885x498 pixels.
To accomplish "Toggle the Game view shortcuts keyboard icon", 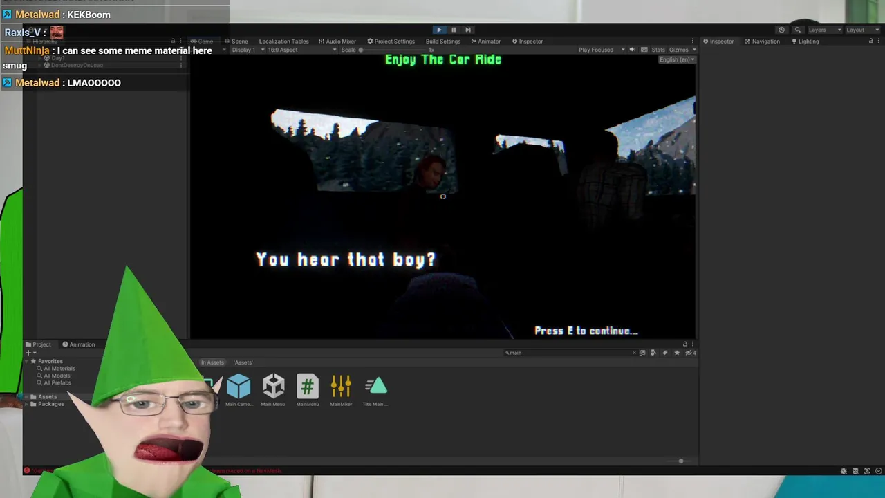I will click(644, 50).
